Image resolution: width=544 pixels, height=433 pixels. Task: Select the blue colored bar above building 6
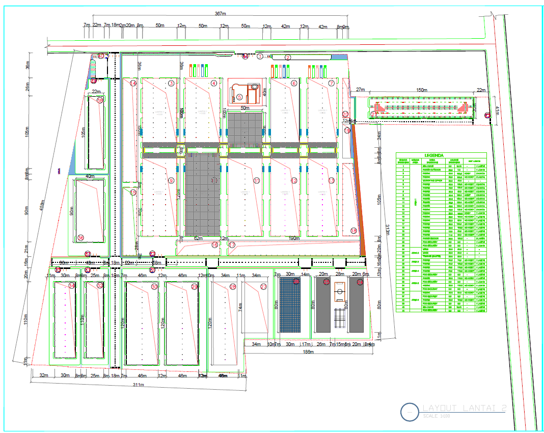pos(285,71)
